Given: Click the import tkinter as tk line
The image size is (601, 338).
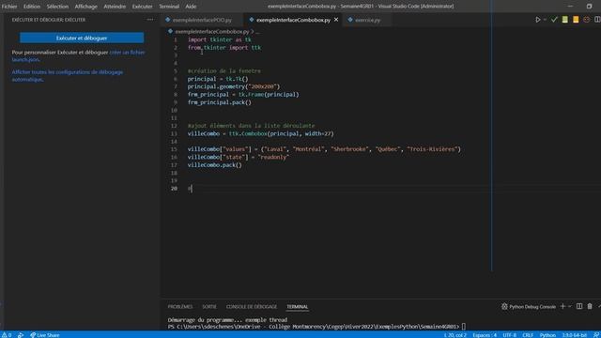Looking at the screenshot, I should point(220,39).
